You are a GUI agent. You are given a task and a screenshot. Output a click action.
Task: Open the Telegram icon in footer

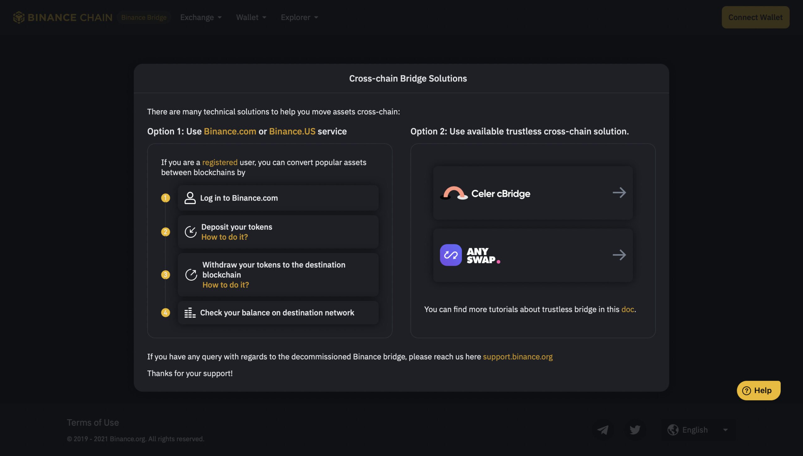[603, 430]
